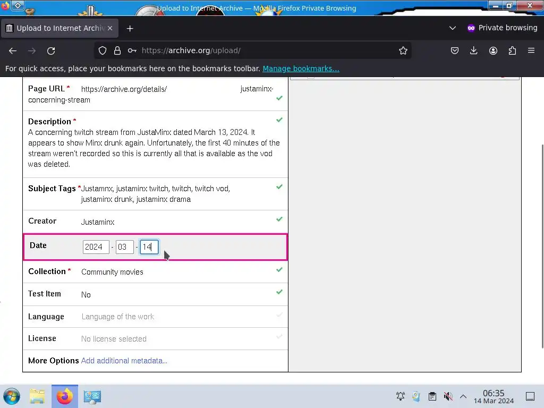Image resolution: width=544 pixels, height=408 pixels.
Task: Click the Subject Tags label
Action: point(52,189)
